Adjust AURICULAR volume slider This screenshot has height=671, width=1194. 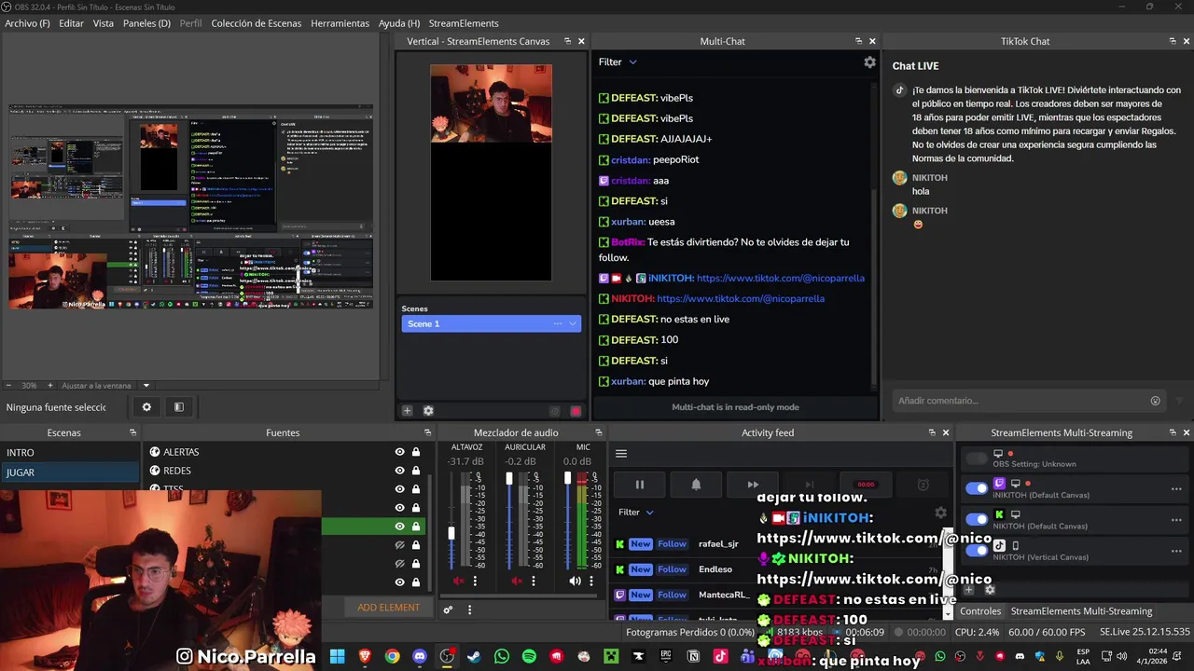509,479
